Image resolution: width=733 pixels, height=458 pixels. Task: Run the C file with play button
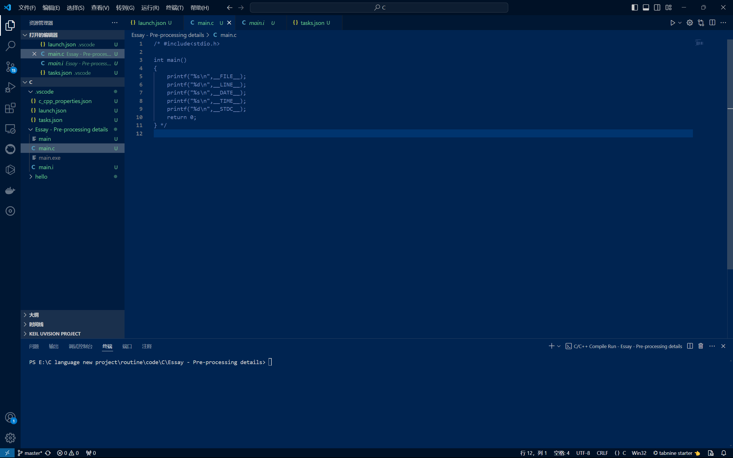672,23
